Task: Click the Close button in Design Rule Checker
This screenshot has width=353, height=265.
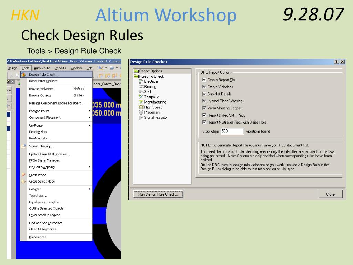Action: (x=330, y=194)
